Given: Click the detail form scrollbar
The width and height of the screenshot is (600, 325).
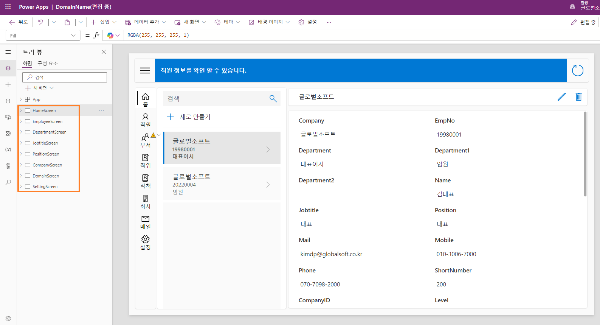Looking at the screenshot, I should (x=585, y=154).
